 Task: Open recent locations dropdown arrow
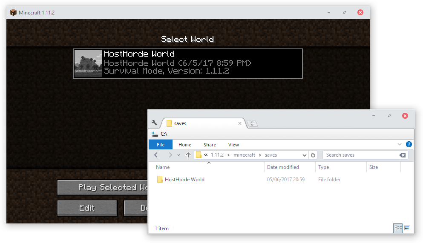click(x=178, y=155)
